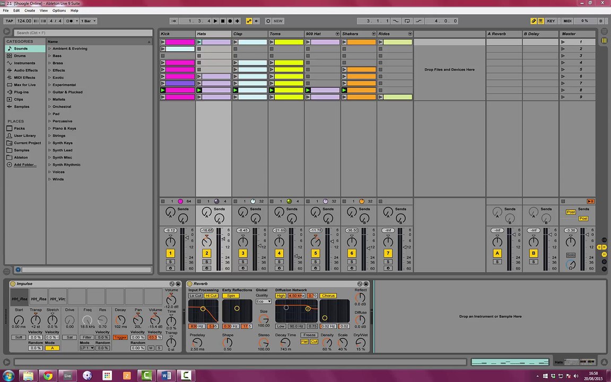Click the Impulse Trigger decay mode button

pos(120,337)
